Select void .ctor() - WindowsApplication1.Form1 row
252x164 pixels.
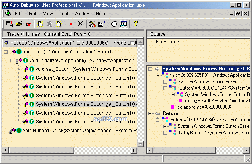pyautogui.click(x=67, y=52)
